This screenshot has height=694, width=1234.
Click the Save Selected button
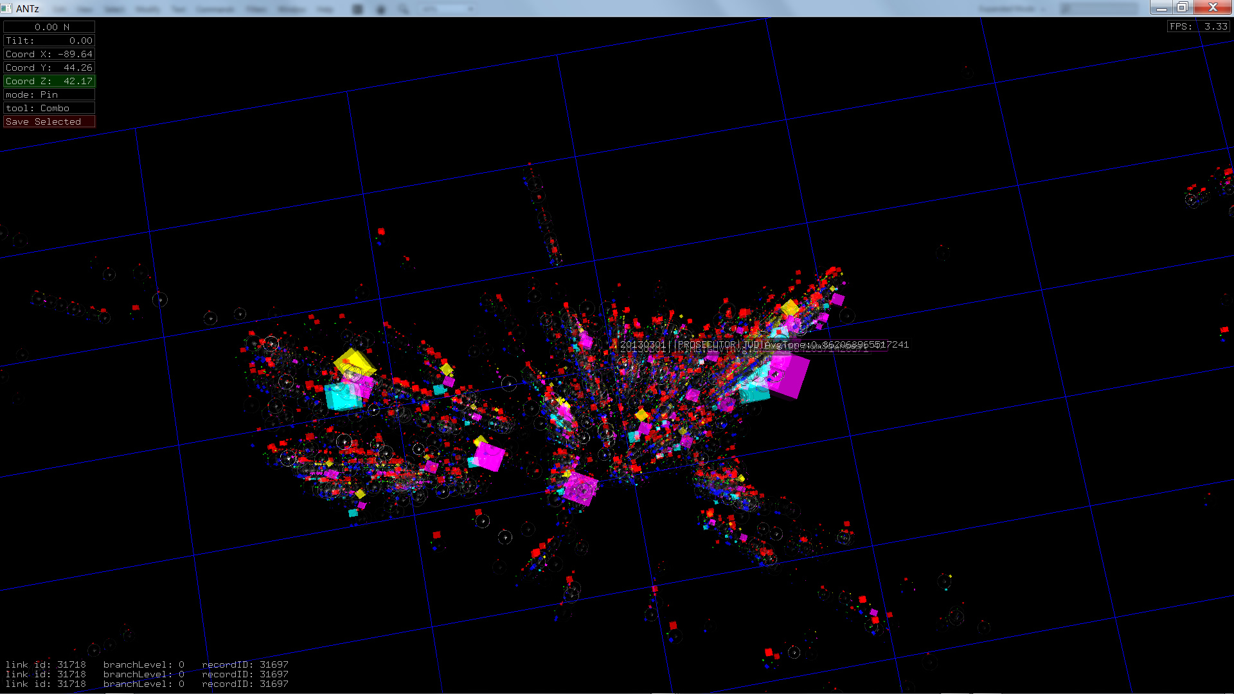pyautogui.click(x=49, y=121)
